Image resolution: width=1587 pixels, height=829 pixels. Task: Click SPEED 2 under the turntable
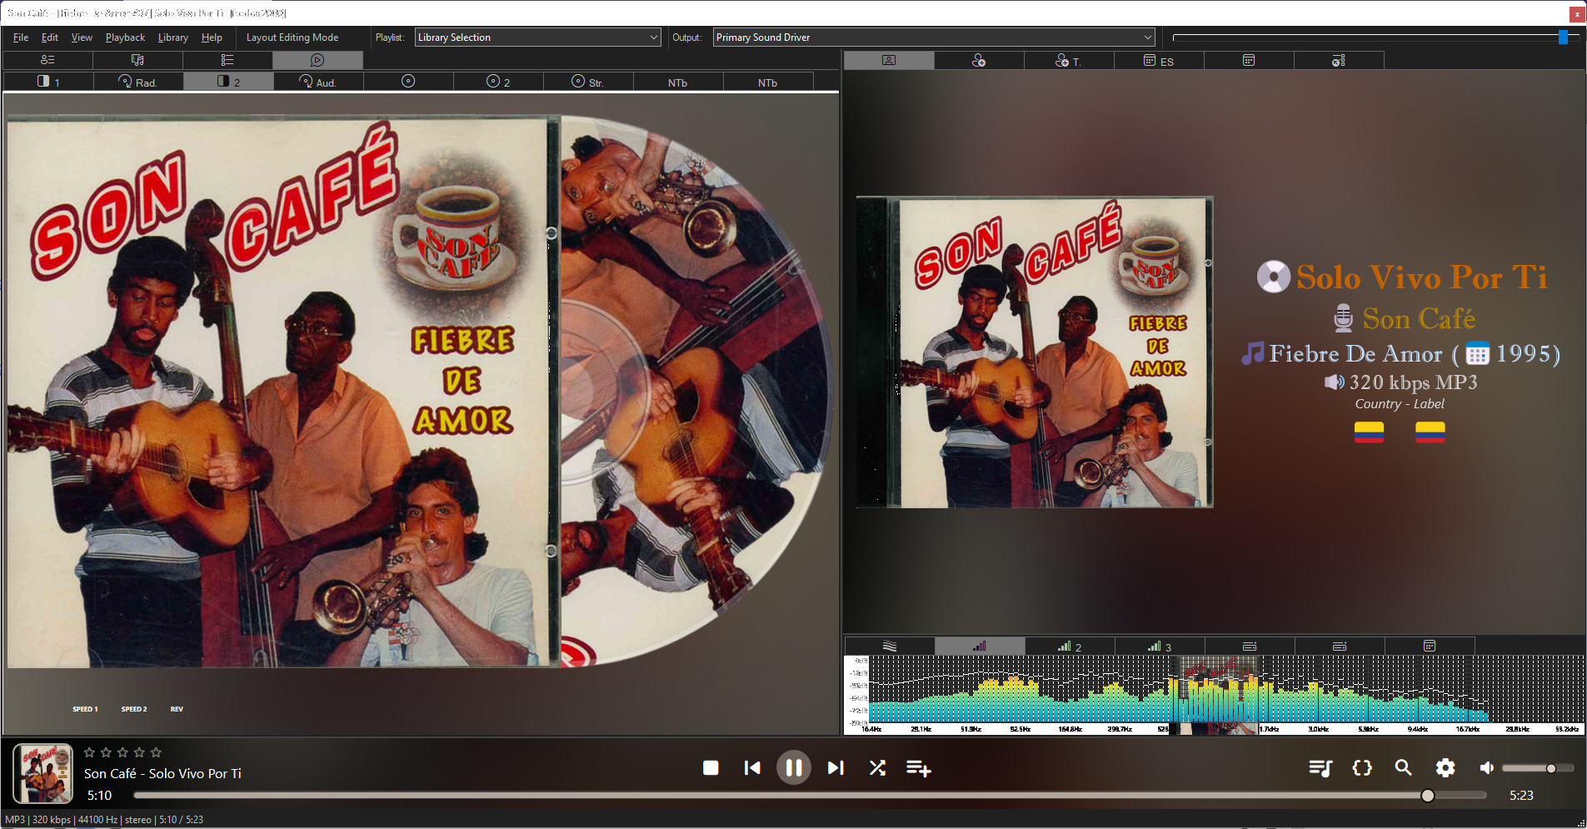click(134, 709)
